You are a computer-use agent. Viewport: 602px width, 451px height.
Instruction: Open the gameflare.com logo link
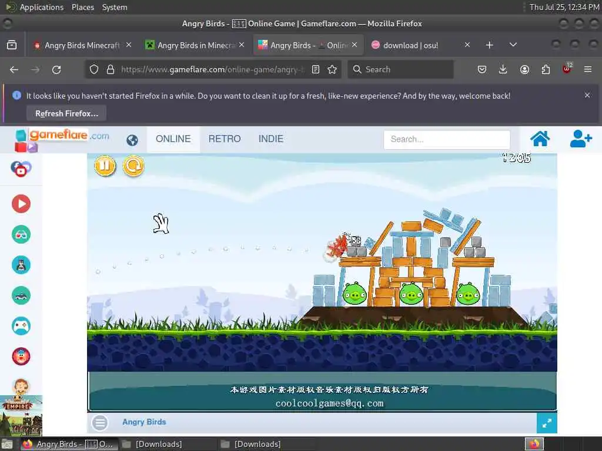[x=62, y=140]
